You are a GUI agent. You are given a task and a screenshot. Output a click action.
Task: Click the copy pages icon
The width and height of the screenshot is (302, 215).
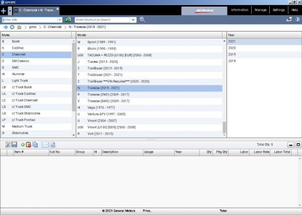(35, 145)
